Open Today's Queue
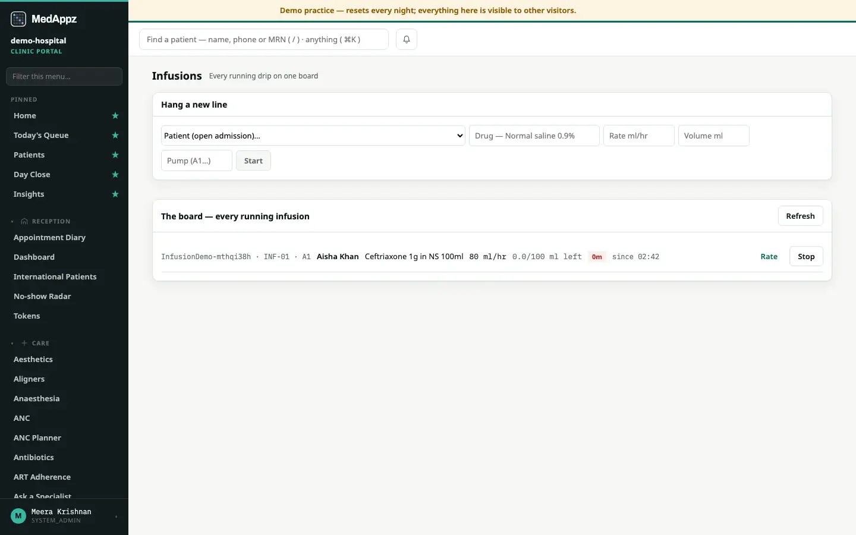 click(41, 136)
